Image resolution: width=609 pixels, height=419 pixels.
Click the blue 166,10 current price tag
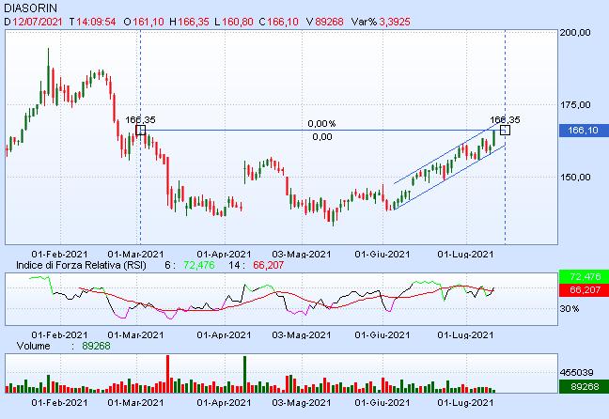pos(584,130)
